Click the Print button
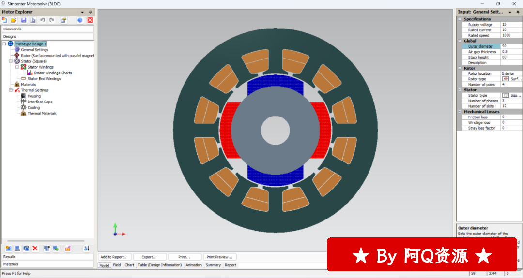Image resolution: width=523 pixels, height=278 pixels. click(184, 257)
